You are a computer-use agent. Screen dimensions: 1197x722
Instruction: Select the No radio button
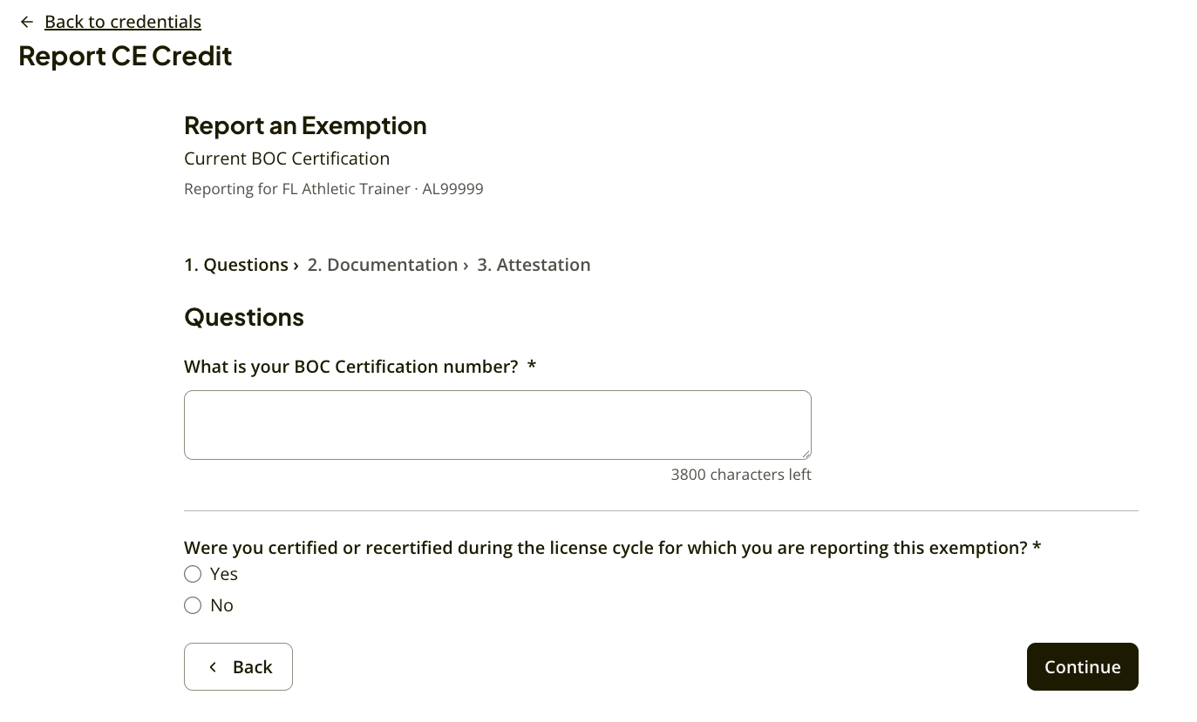click(193, 605)
